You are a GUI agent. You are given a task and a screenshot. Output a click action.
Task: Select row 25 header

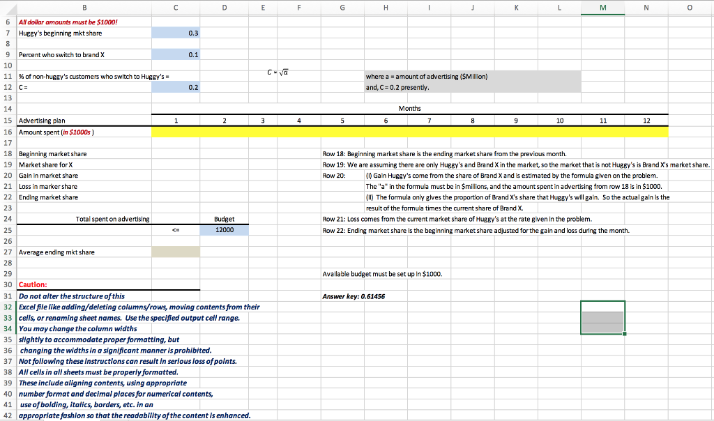click(8, 230)
